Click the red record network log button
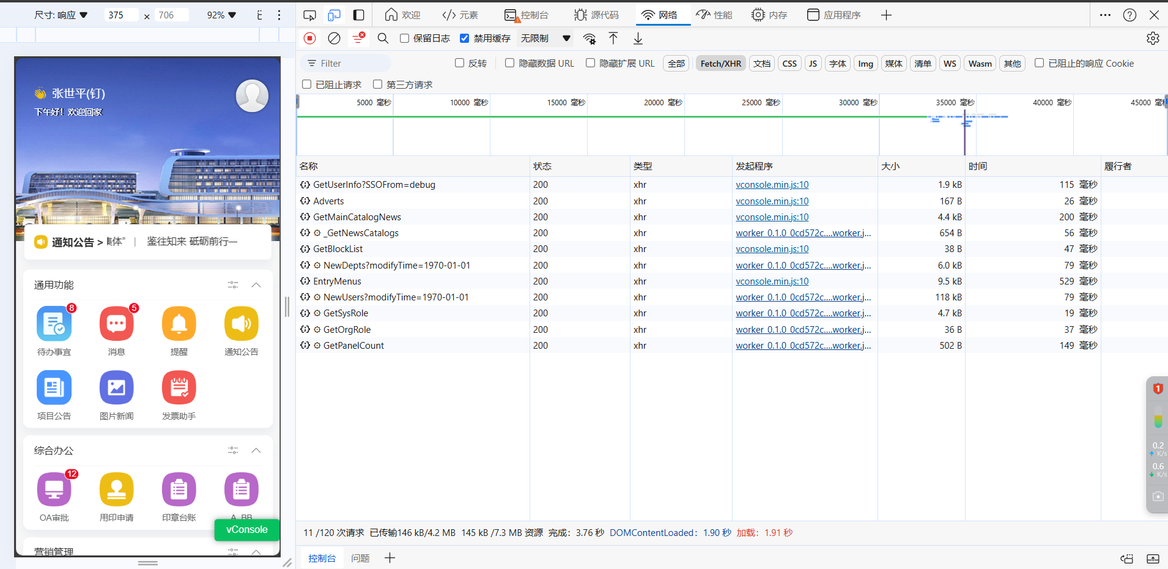This screenshot has height=569, width=1168. tap(310, 39)
